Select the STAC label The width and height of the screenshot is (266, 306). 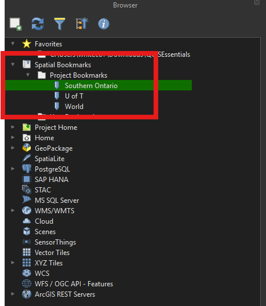[43, 190]
